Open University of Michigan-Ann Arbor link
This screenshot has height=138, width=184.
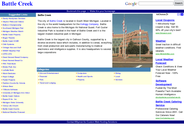click(16, 93)
